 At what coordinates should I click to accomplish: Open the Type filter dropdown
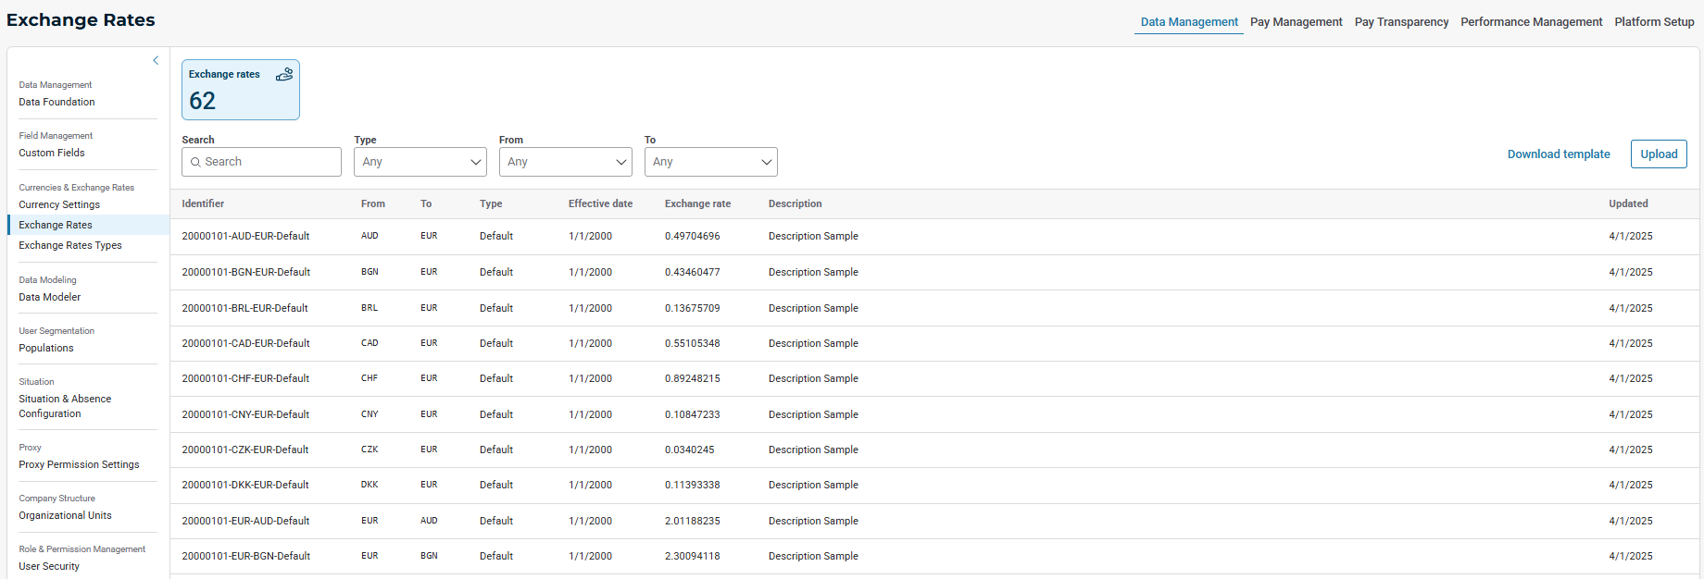point(420,162)
